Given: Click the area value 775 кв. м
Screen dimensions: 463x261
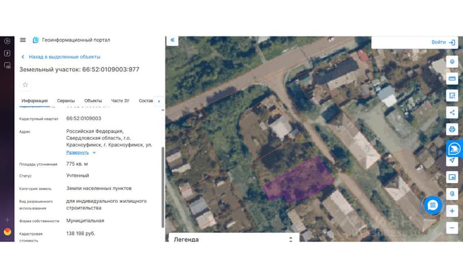Looking at the screenshot, I should point(77,164).
